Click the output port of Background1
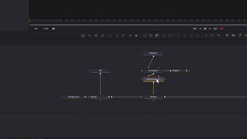This screenshot has height=139, width=247. tap(85, 97)
